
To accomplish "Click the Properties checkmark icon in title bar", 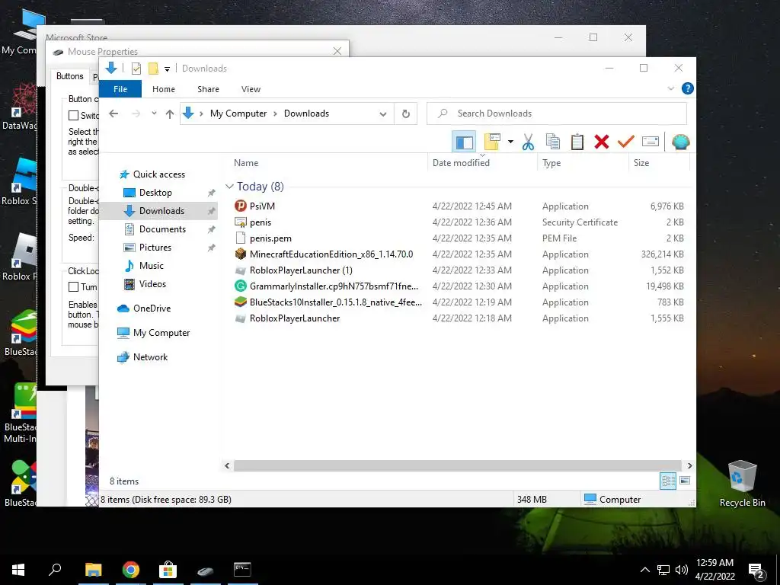I will pos(136,69).
